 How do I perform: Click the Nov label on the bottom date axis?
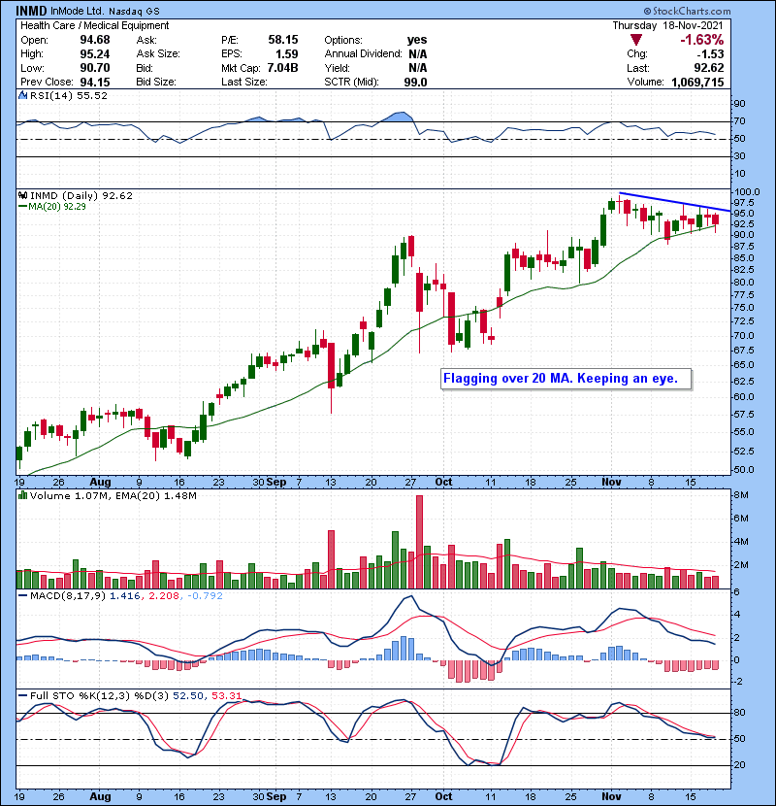click(x=611, y=796)
